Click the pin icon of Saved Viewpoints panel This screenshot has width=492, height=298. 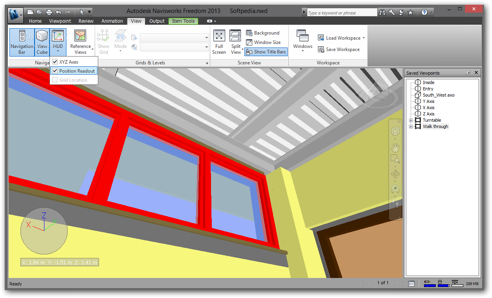468,73
